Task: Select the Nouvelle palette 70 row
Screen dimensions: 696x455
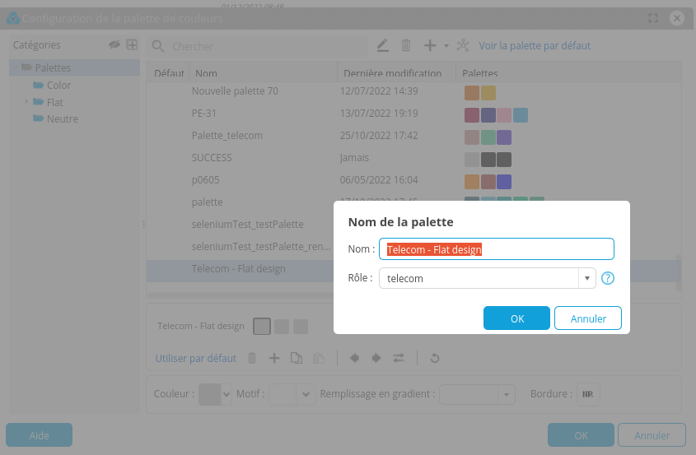Action: (412, 91)
